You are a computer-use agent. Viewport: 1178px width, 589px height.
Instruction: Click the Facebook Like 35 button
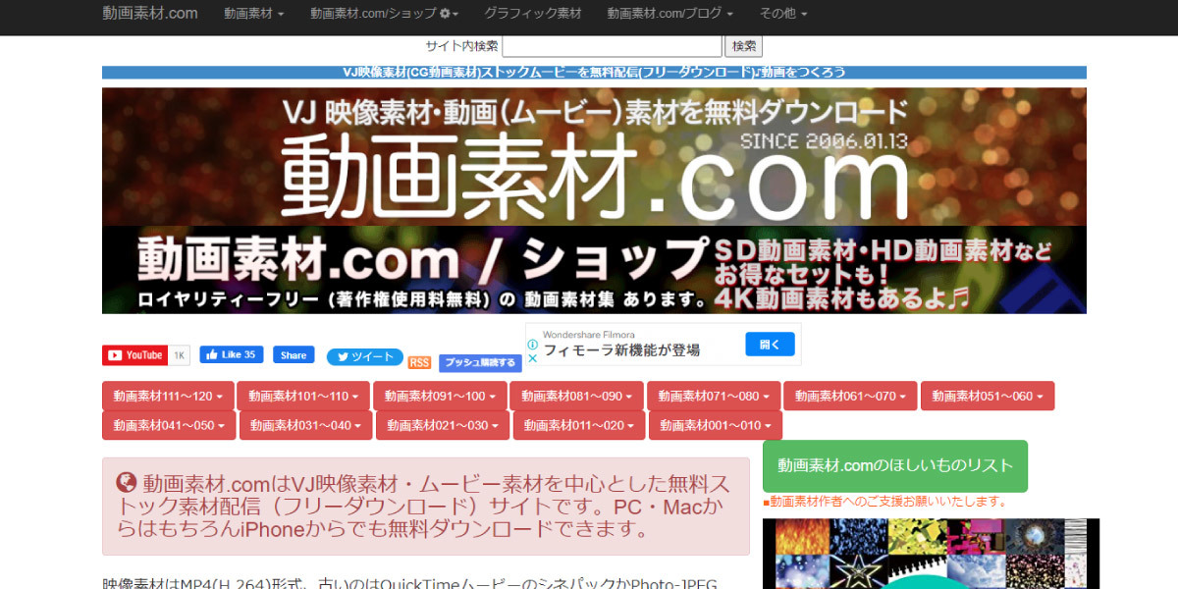click(231, 354)
